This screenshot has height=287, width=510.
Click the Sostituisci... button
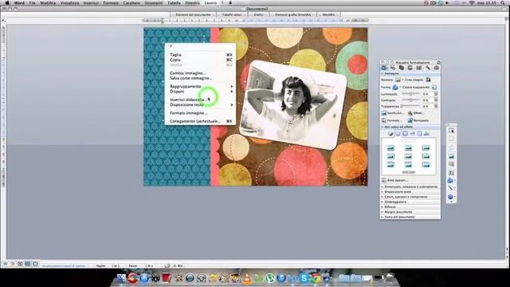click(393, 113)
